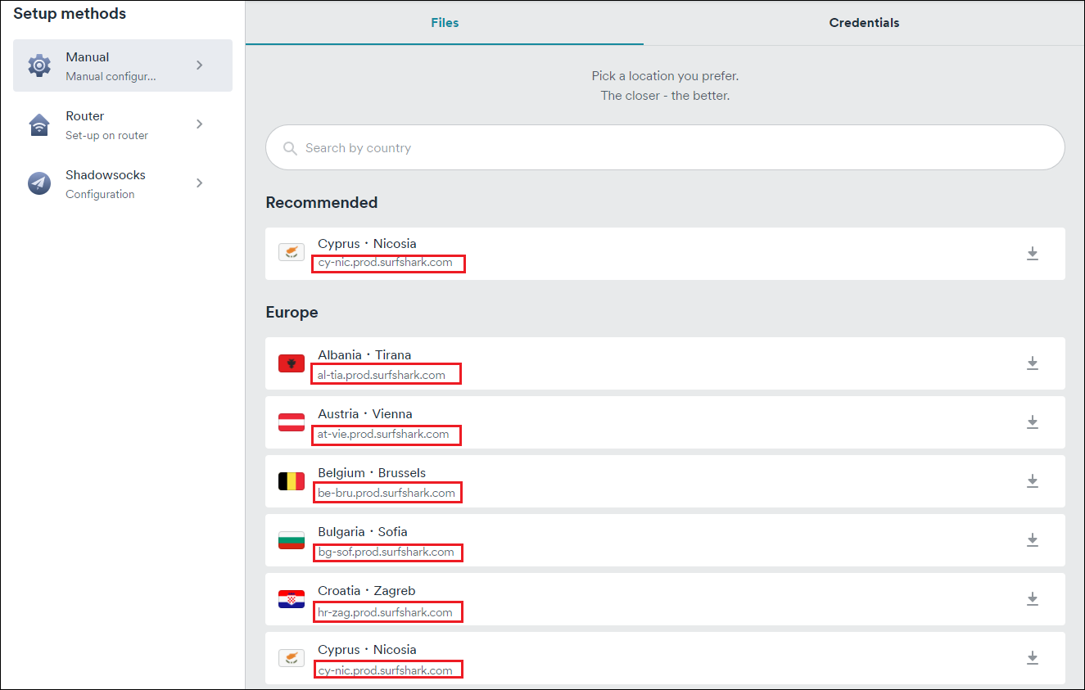Click be-bru.prod.surfshark.com hostname
The image size is (1085, 690).
point(387,493)
